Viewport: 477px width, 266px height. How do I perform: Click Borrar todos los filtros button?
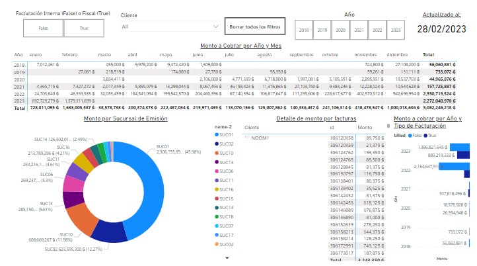coord(255,27)
